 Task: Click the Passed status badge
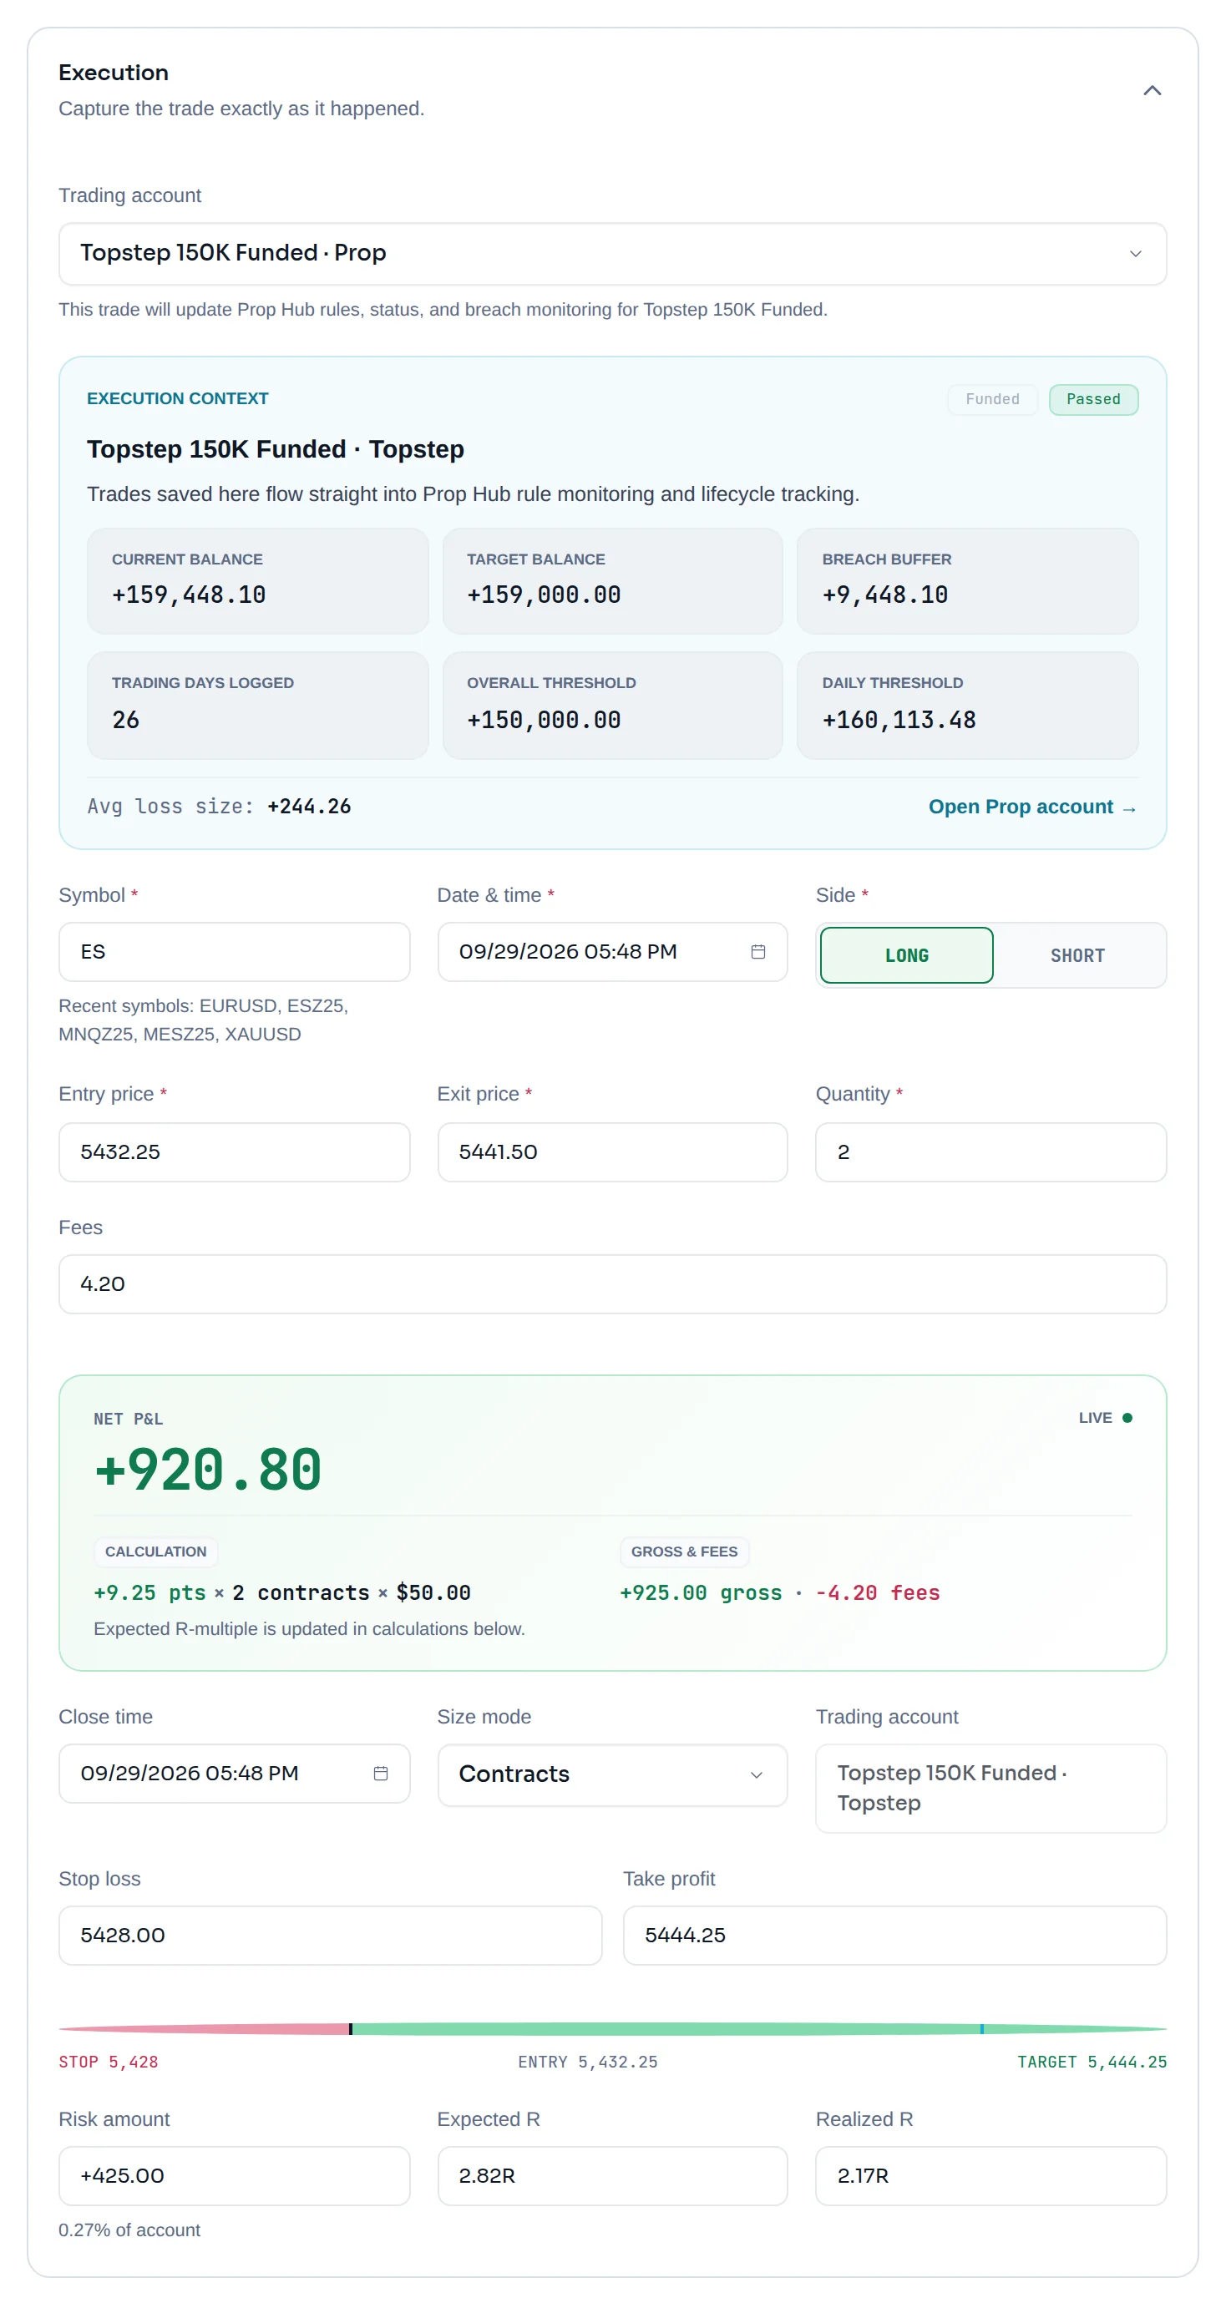pyautogui.click(x=1092, y=400)
